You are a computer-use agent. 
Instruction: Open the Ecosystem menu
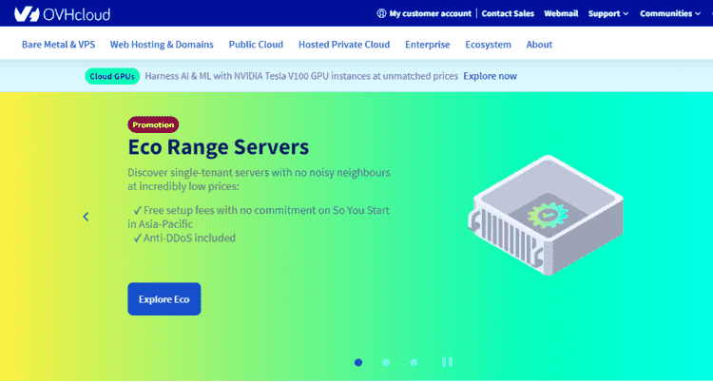point(488,45)
